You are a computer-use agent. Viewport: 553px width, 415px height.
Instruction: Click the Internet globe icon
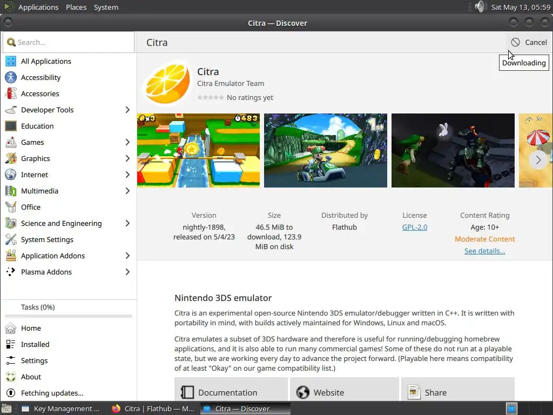pyautogui.click(x=11, y=175)
